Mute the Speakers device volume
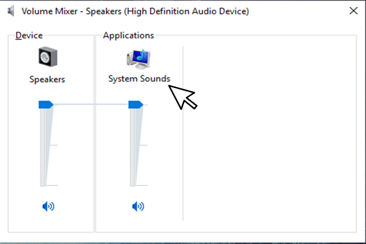The width and height of the screenshot is (366, 244). pyautogui.click(x=48, y=206)
